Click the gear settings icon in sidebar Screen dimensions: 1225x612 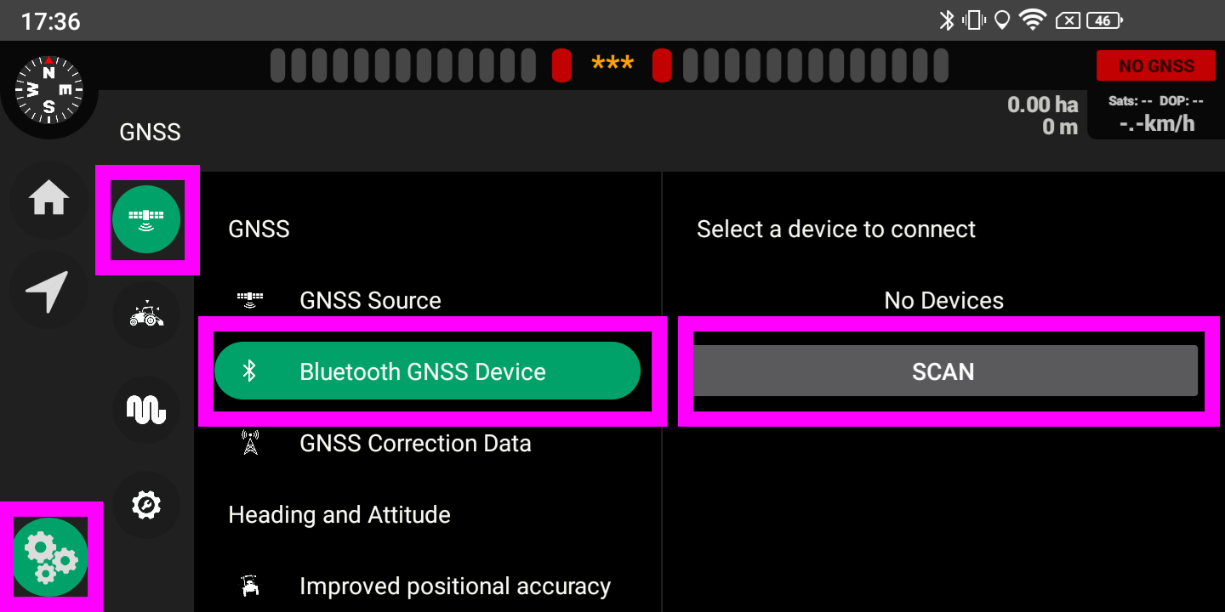146,505
